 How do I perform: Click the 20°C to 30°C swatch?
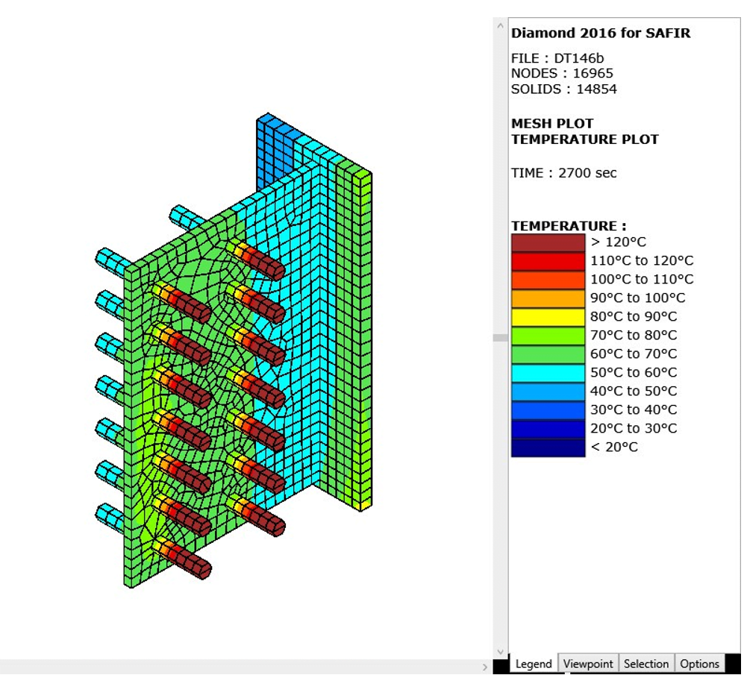548,429
